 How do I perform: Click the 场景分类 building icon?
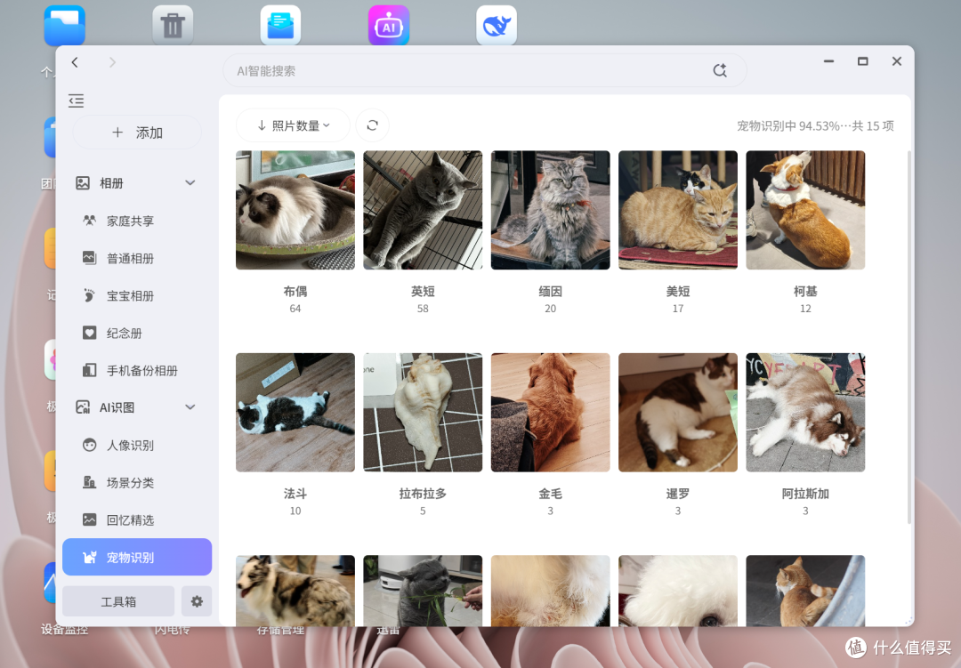coord(90,482)
